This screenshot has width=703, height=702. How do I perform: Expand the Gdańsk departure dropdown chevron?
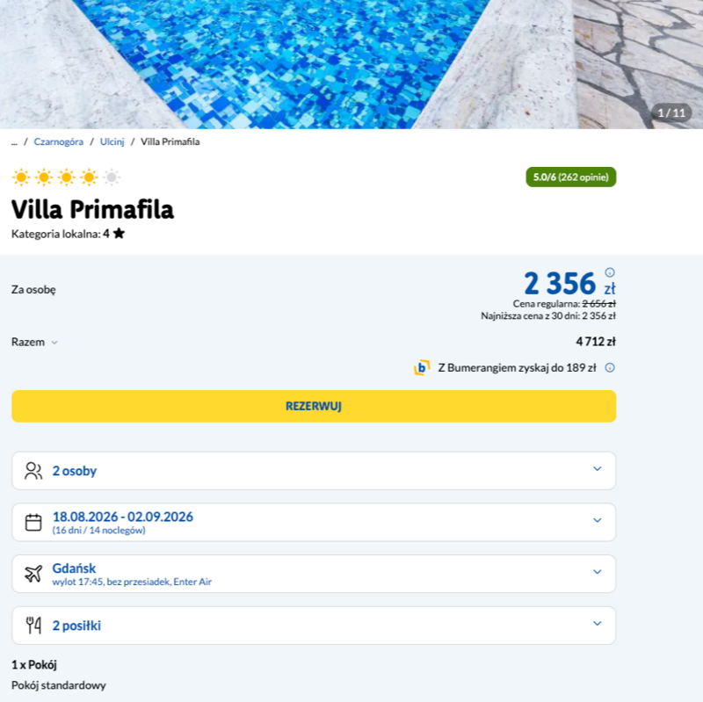tap(598, 572)
